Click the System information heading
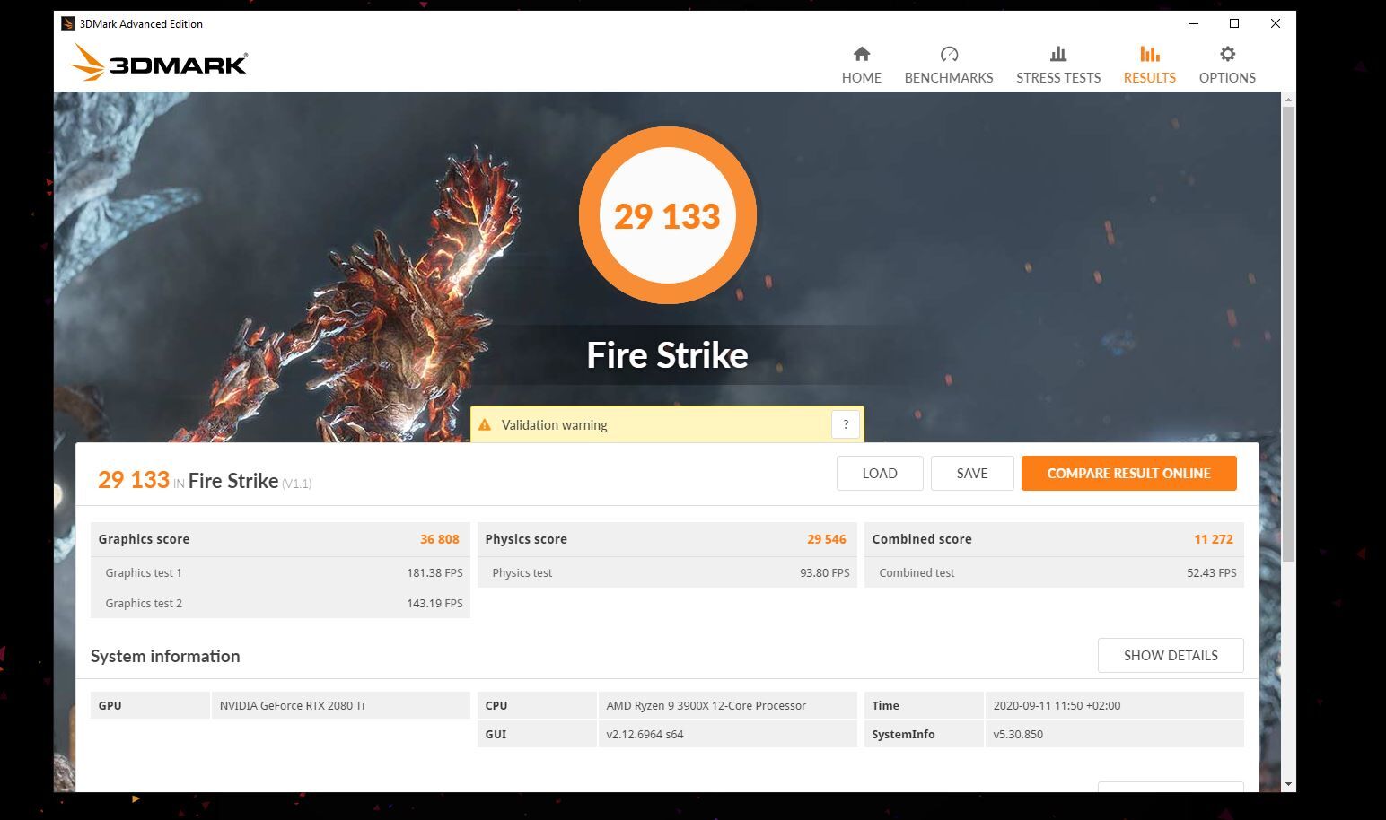Viewport: 1386px width, 820px height. [165, 656]
